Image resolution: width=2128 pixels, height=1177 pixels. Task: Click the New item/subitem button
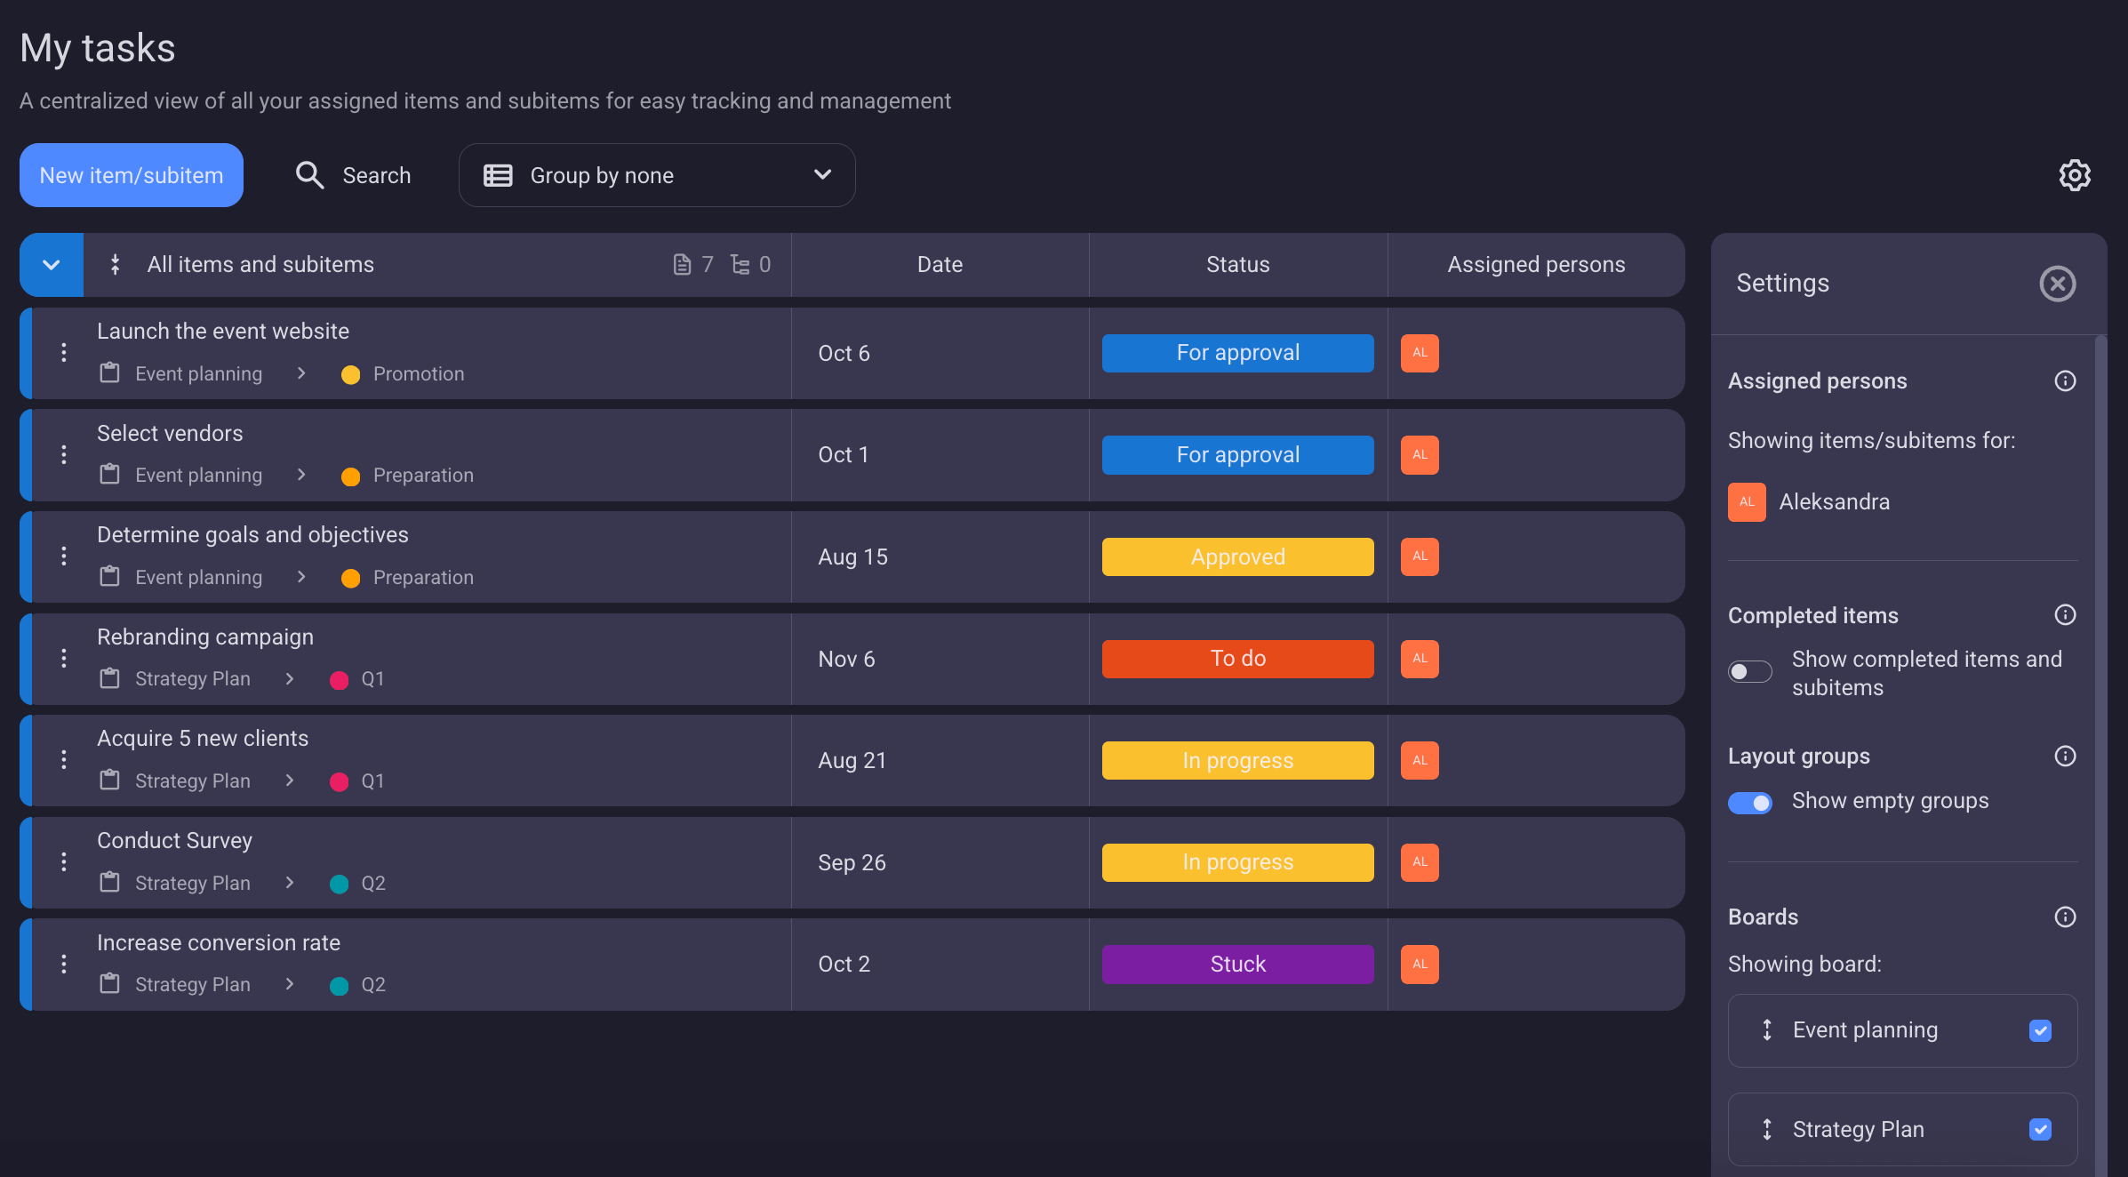(x=132, y=175)
